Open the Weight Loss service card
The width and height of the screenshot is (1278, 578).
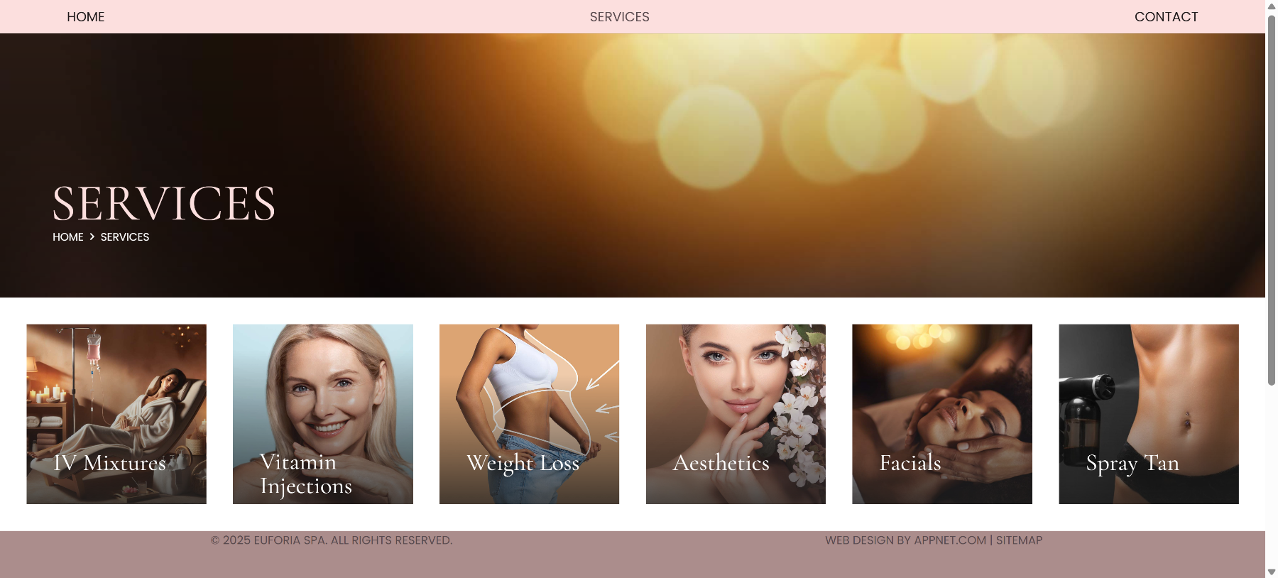pos(529,414)
